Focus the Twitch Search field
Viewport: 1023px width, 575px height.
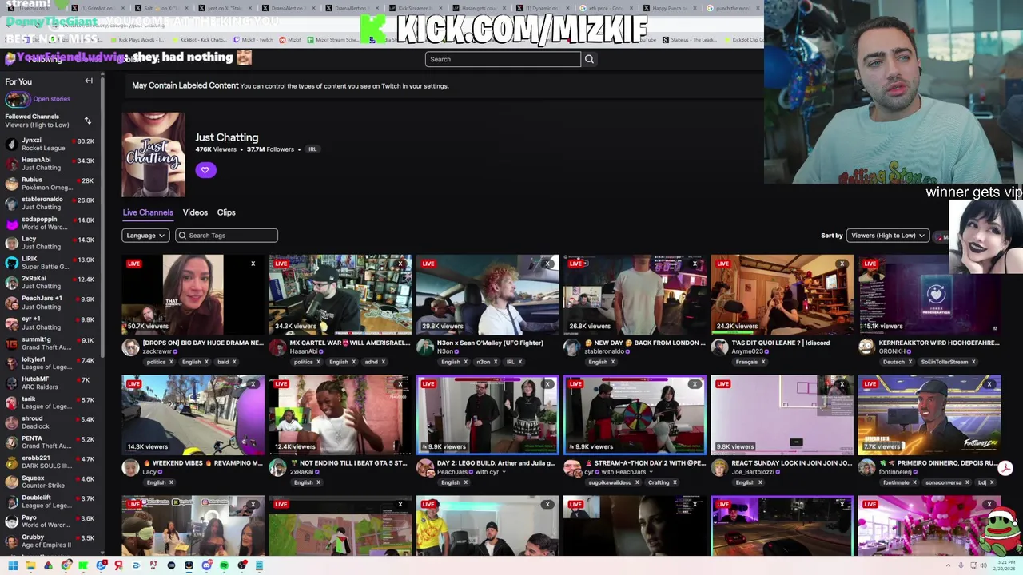pyautogui.click(x=503, y=59)
